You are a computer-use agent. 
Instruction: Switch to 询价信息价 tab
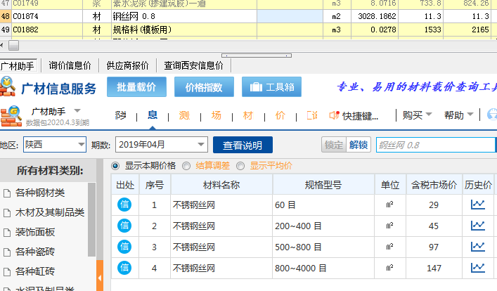(x=70, y=65)
